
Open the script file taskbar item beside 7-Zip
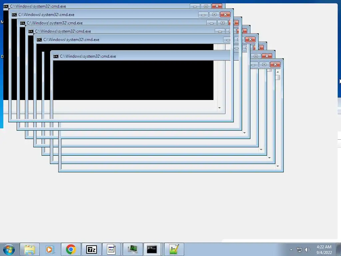point(111,249)
